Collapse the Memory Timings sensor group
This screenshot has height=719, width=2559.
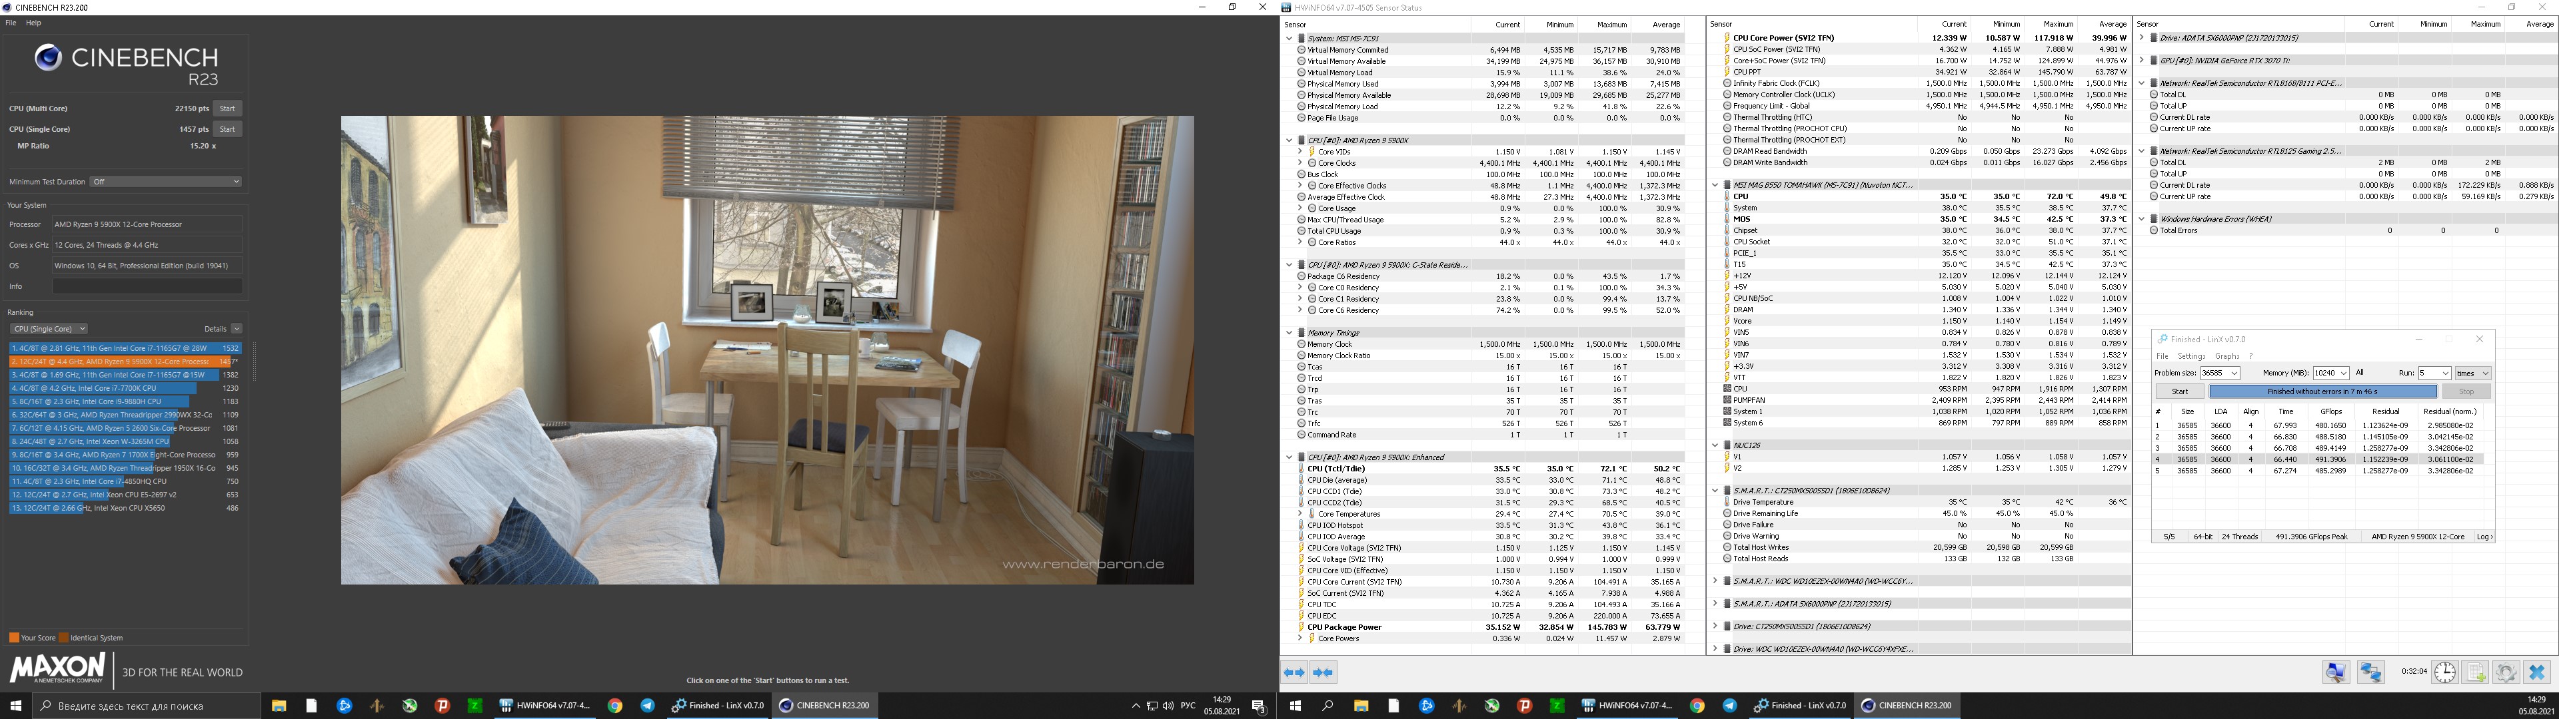pyautogui.click(x=1289, y=333)
